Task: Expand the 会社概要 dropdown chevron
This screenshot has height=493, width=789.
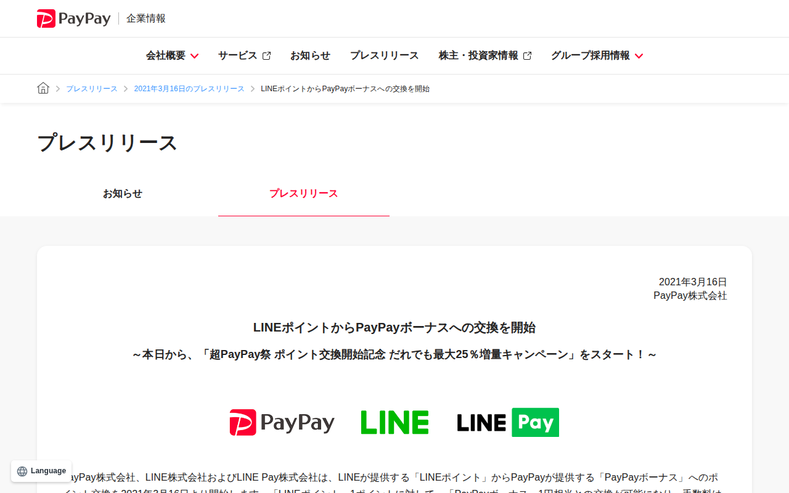Action: 194,56
